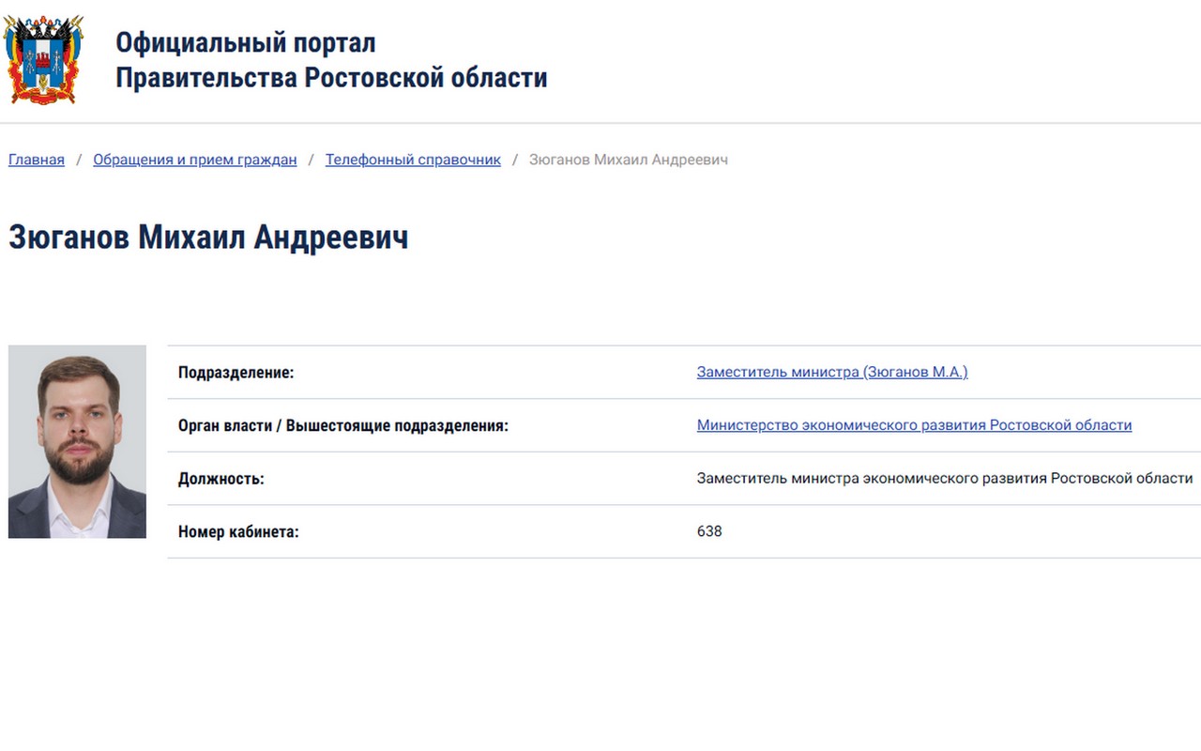Click the cabinet number 638 value
The height and width of the screenshot is (751, 1201).
coord(709,531)
